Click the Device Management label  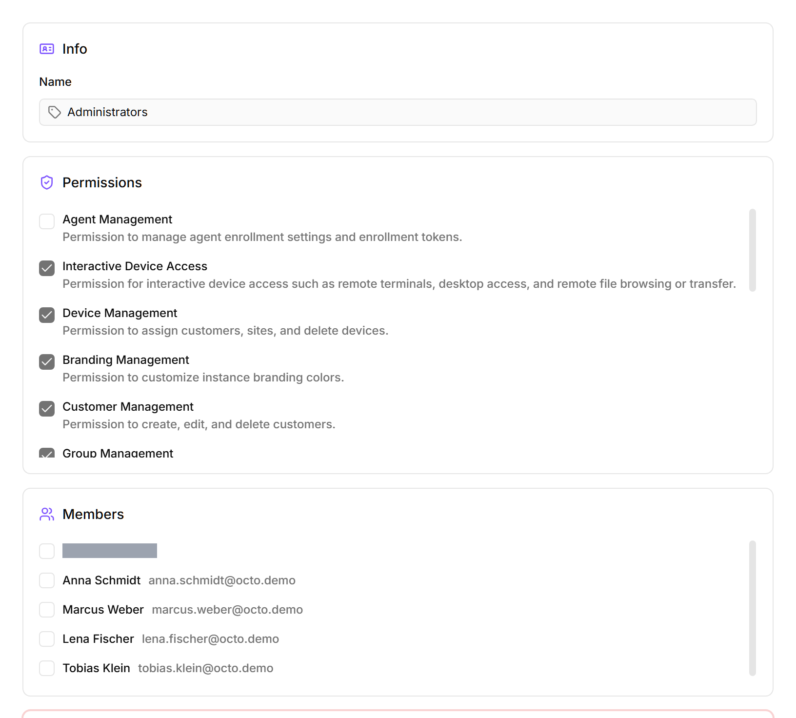tap(119, 313)
